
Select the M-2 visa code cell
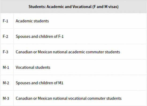pyautogui.click(x=7, y=83)
